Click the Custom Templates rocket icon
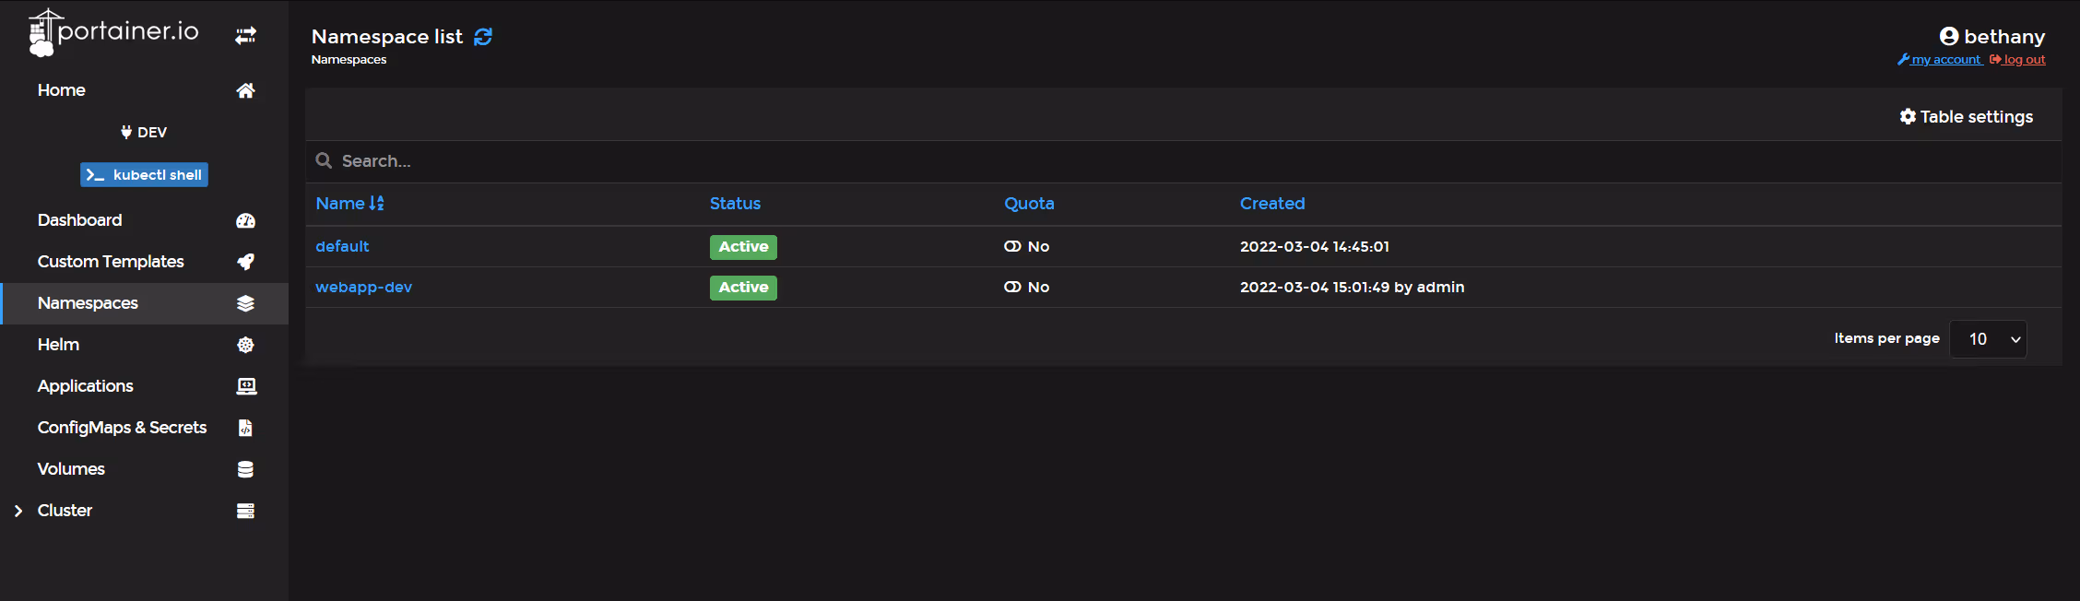This screenshot has height=601, width=2080. [245, 262]
